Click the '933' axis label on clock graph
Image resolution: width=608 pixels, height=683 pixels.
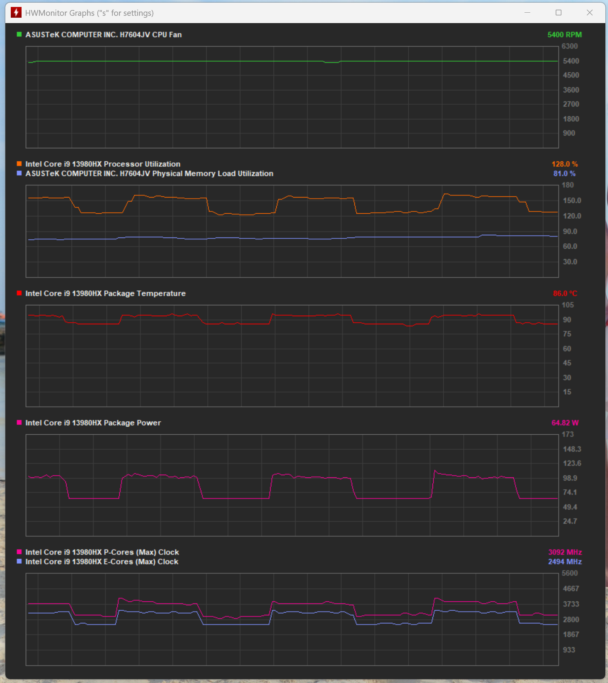click(x=569, y=650)
